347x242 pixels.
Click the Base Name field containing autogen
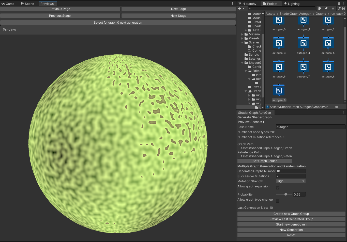coord(311,127)
